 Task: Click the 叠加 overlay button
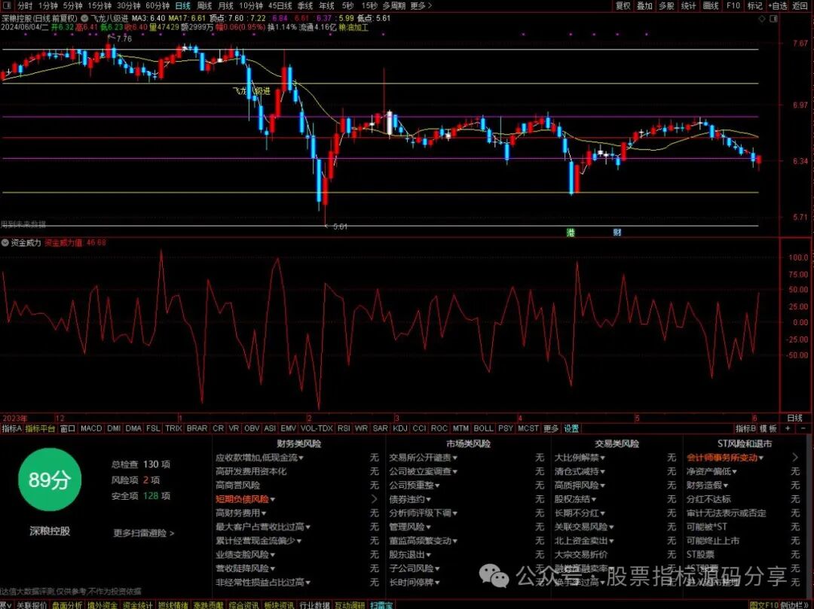pyautogui.click(x=644, y=6)
